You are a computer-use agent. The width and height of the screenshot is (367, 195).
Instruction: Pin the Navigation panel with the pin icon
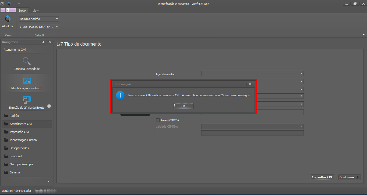pyautogui.click(x=44, y=42)
